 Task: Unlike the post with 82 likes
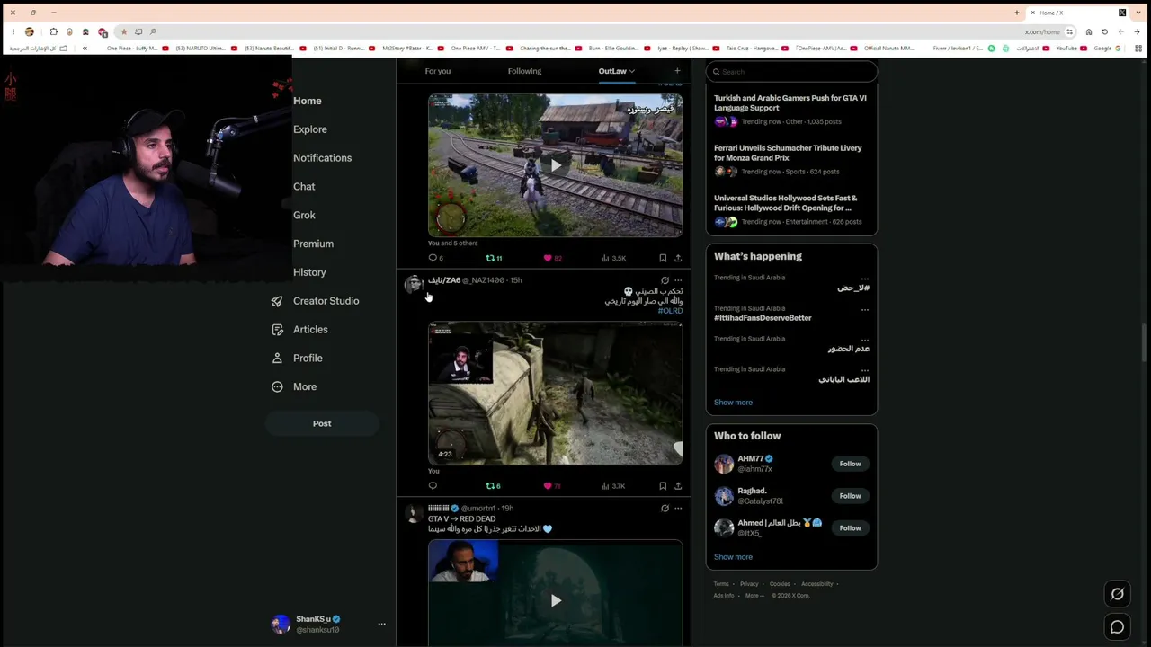tap(552, 258)
